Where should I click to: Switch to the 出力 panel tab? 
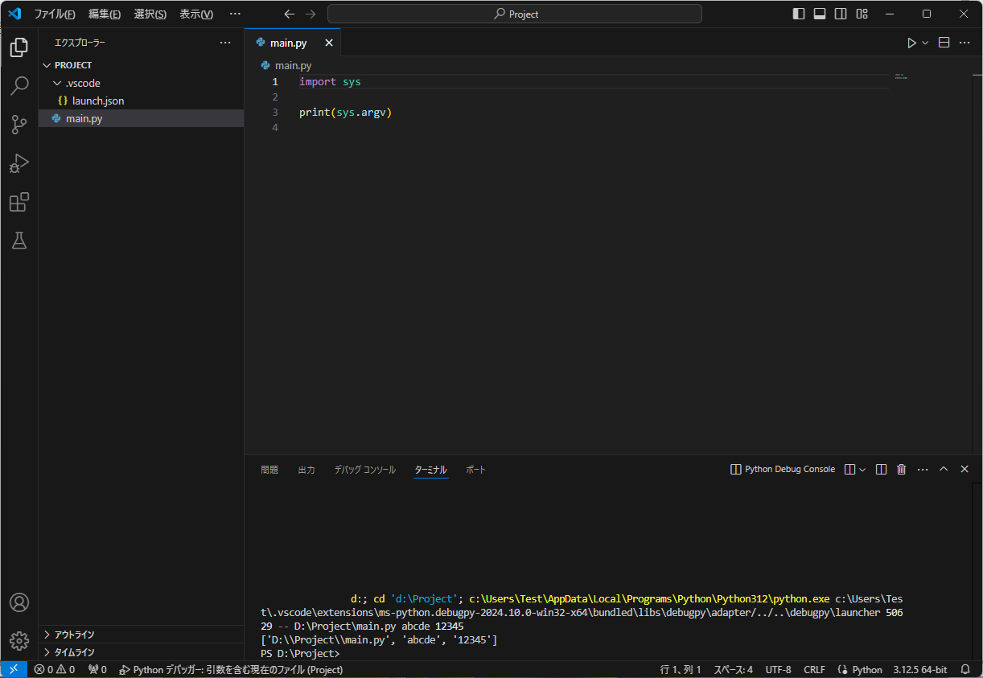point(306,470)
